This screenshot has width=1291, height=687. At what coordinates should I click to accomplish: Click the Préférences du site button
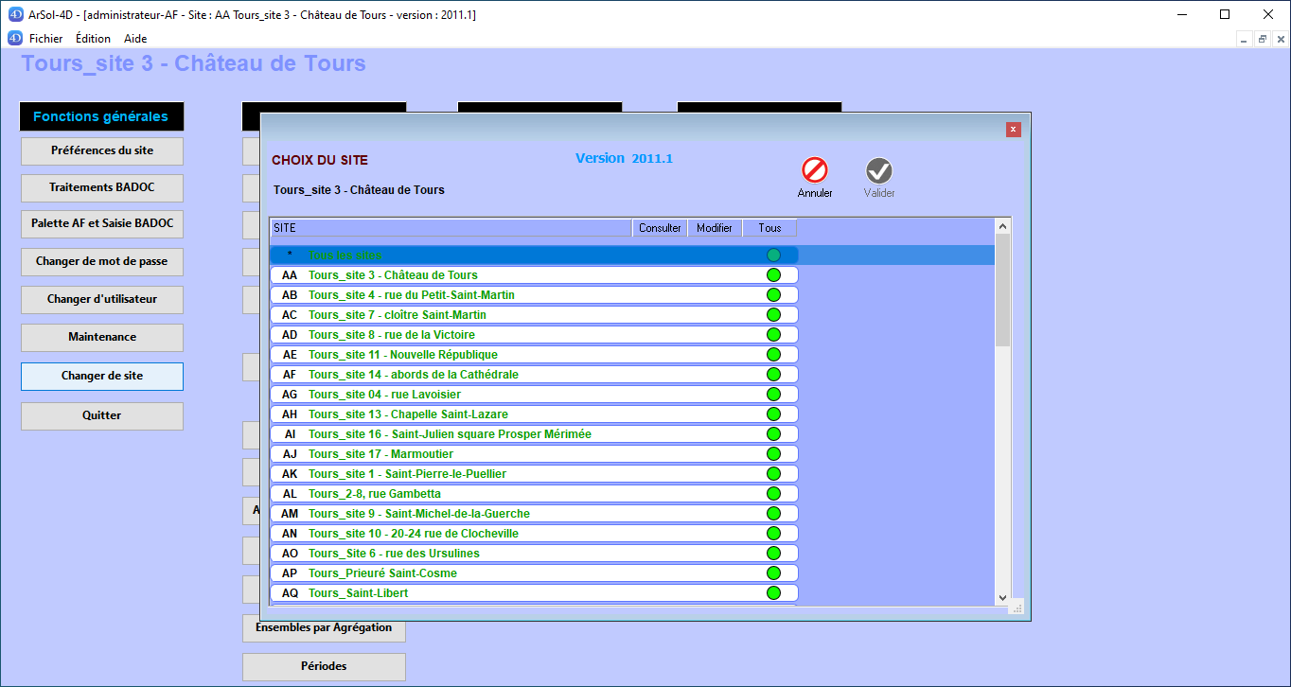point(102,150)
